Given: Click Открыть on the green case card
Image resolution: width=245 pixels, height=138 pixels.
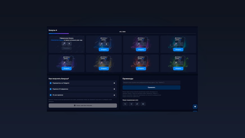Looking at the screenshot, I should point(178,69).
